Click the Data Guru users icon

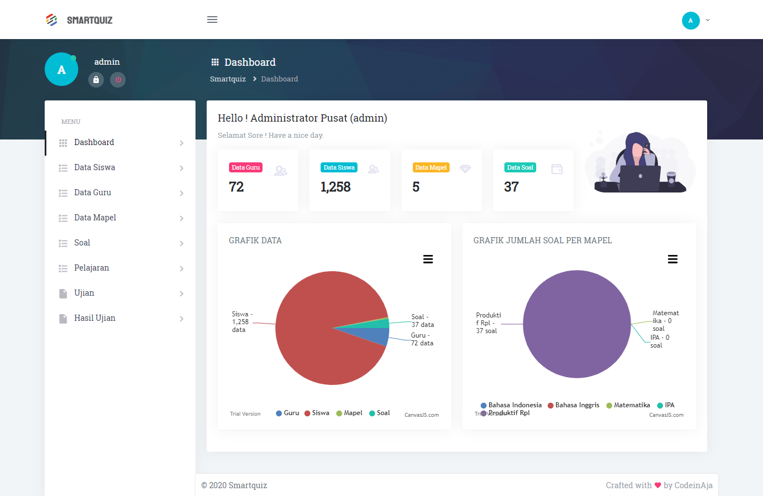[x=280, y=171]
